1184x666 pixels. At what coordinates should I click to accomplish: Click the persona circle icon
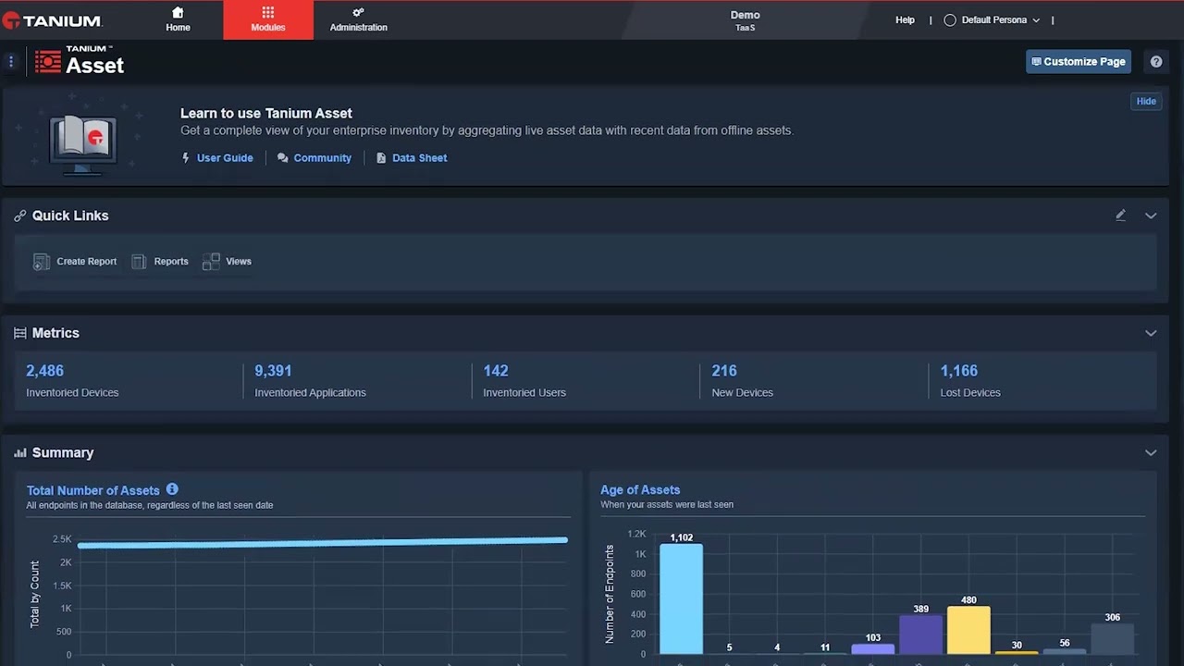[950, 20]
